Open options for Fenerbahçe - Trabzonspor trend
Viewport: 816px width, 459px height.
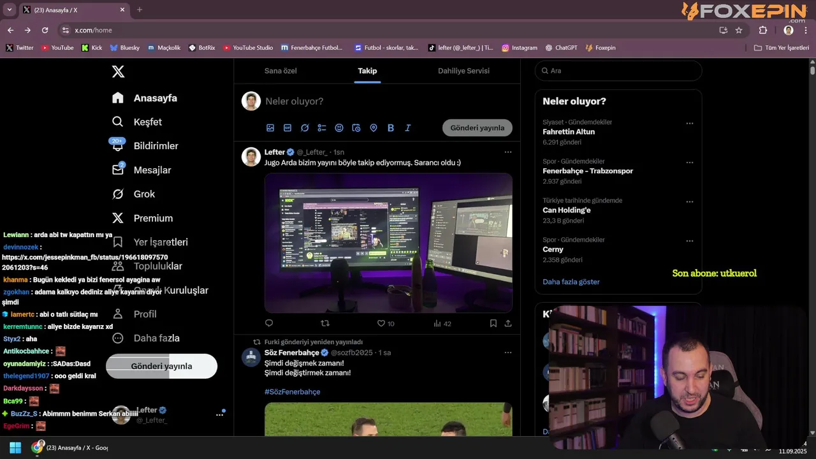coord(690,163)
